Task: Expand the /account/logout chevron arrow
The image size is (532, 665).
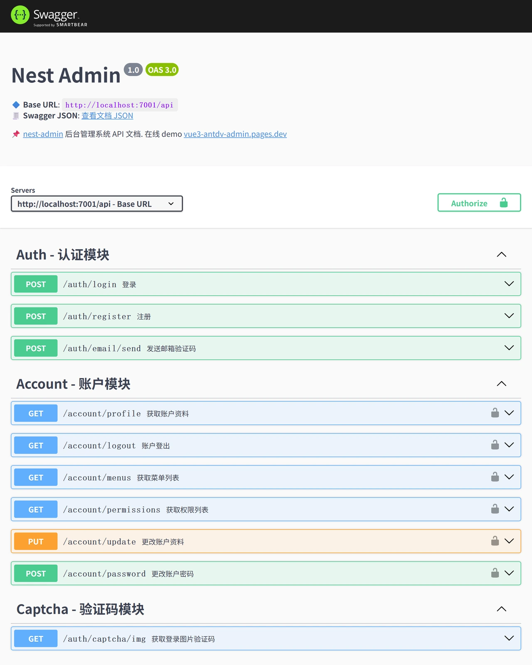Action: tap(509, 445)
